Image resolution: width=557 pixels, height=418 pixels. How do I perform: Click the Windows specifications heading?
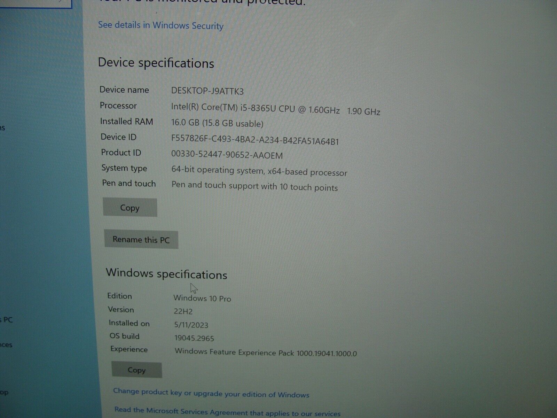pyautogui.click(x=166, y=274)
